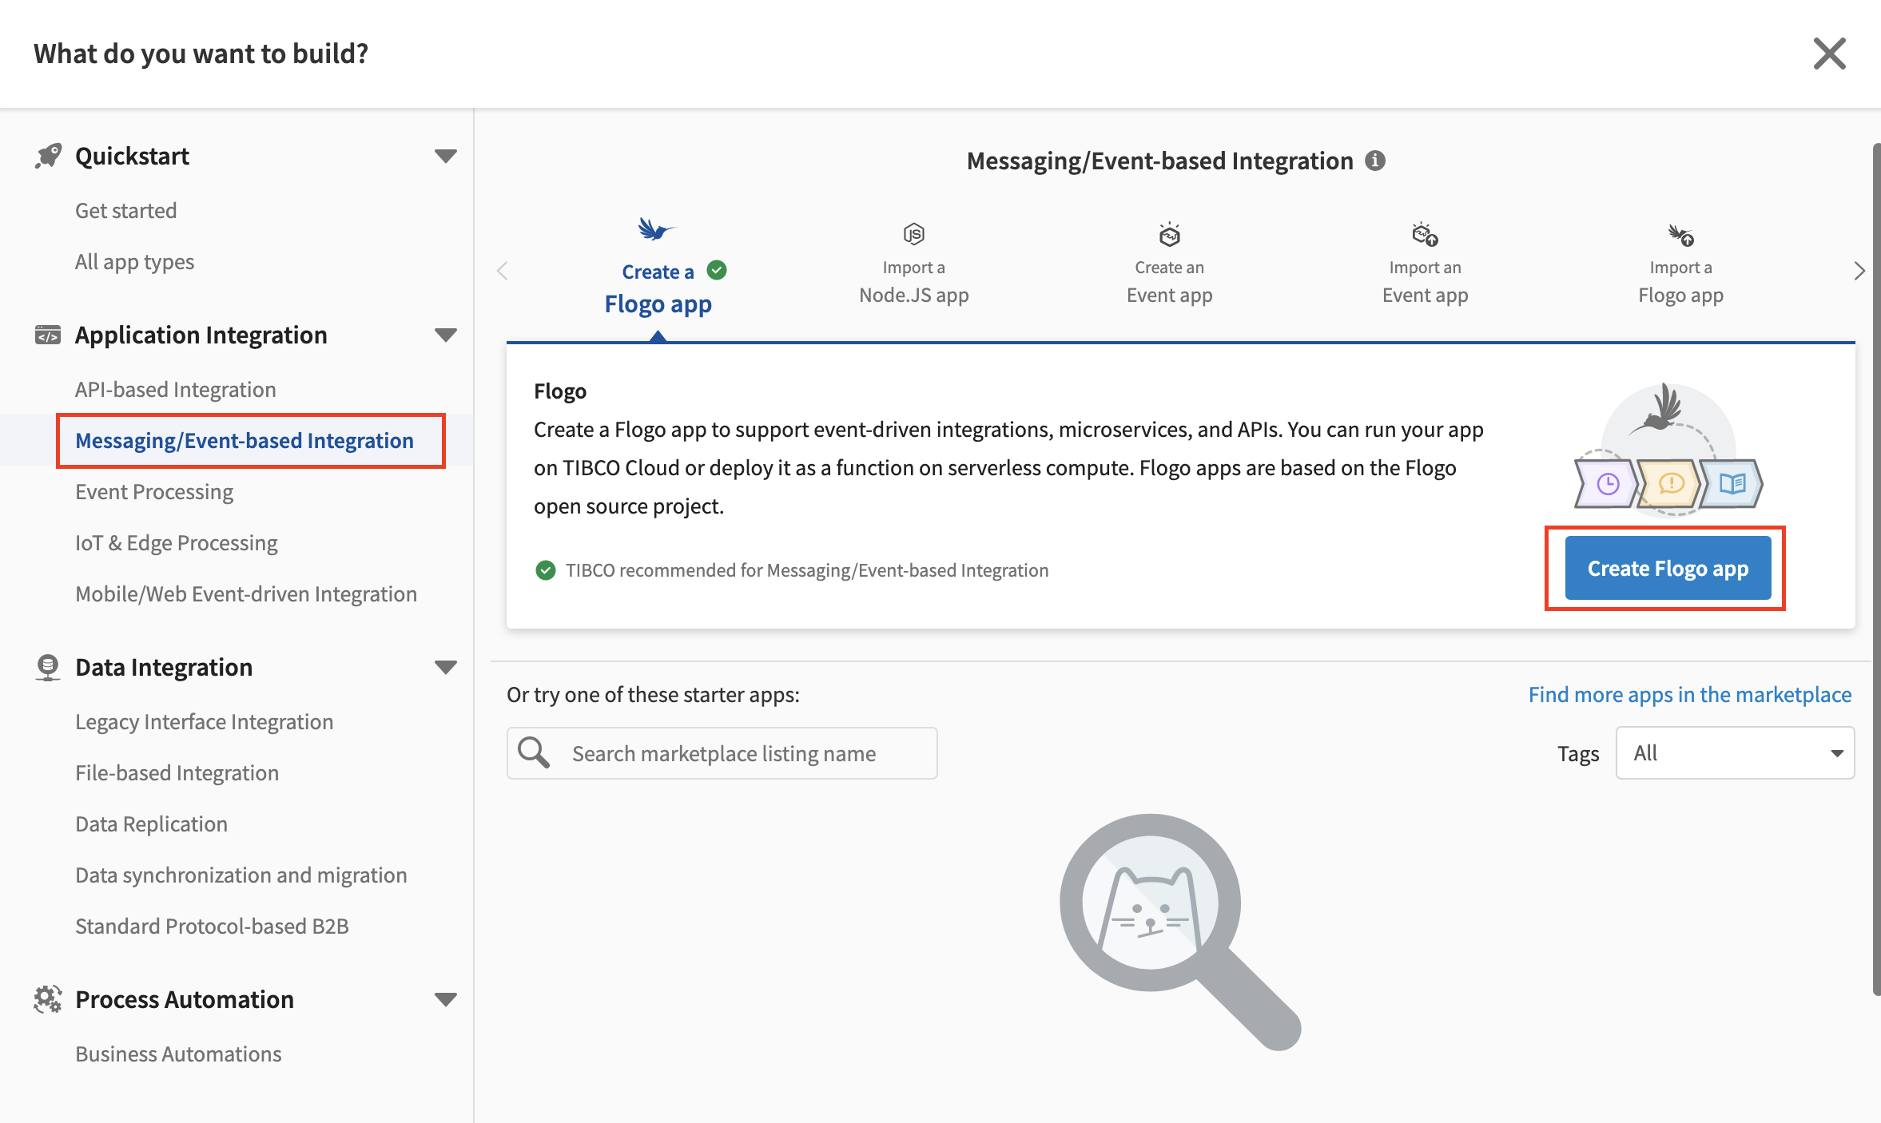
Task: Click the magnifier icon in marketplace search
Action: tap(534, 752)
